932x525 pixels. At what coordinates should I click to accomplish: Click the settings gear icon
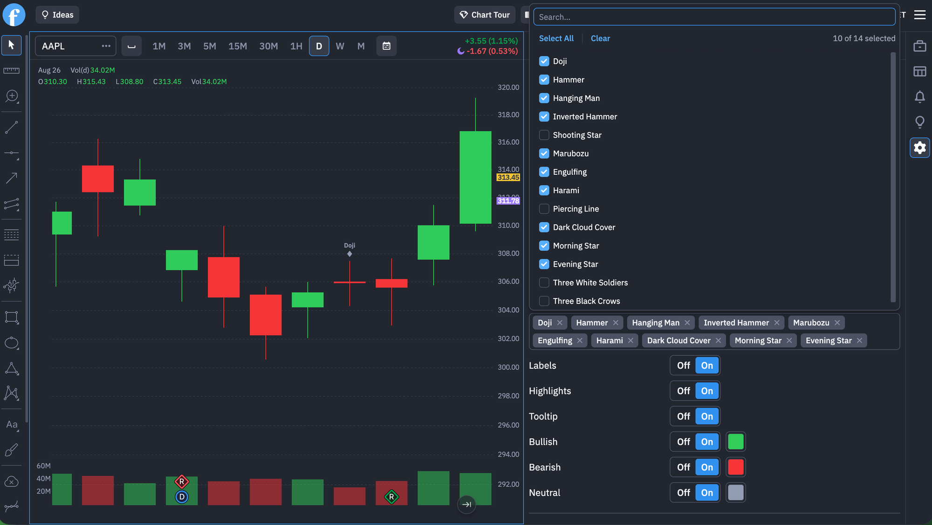tap(919, 148)
